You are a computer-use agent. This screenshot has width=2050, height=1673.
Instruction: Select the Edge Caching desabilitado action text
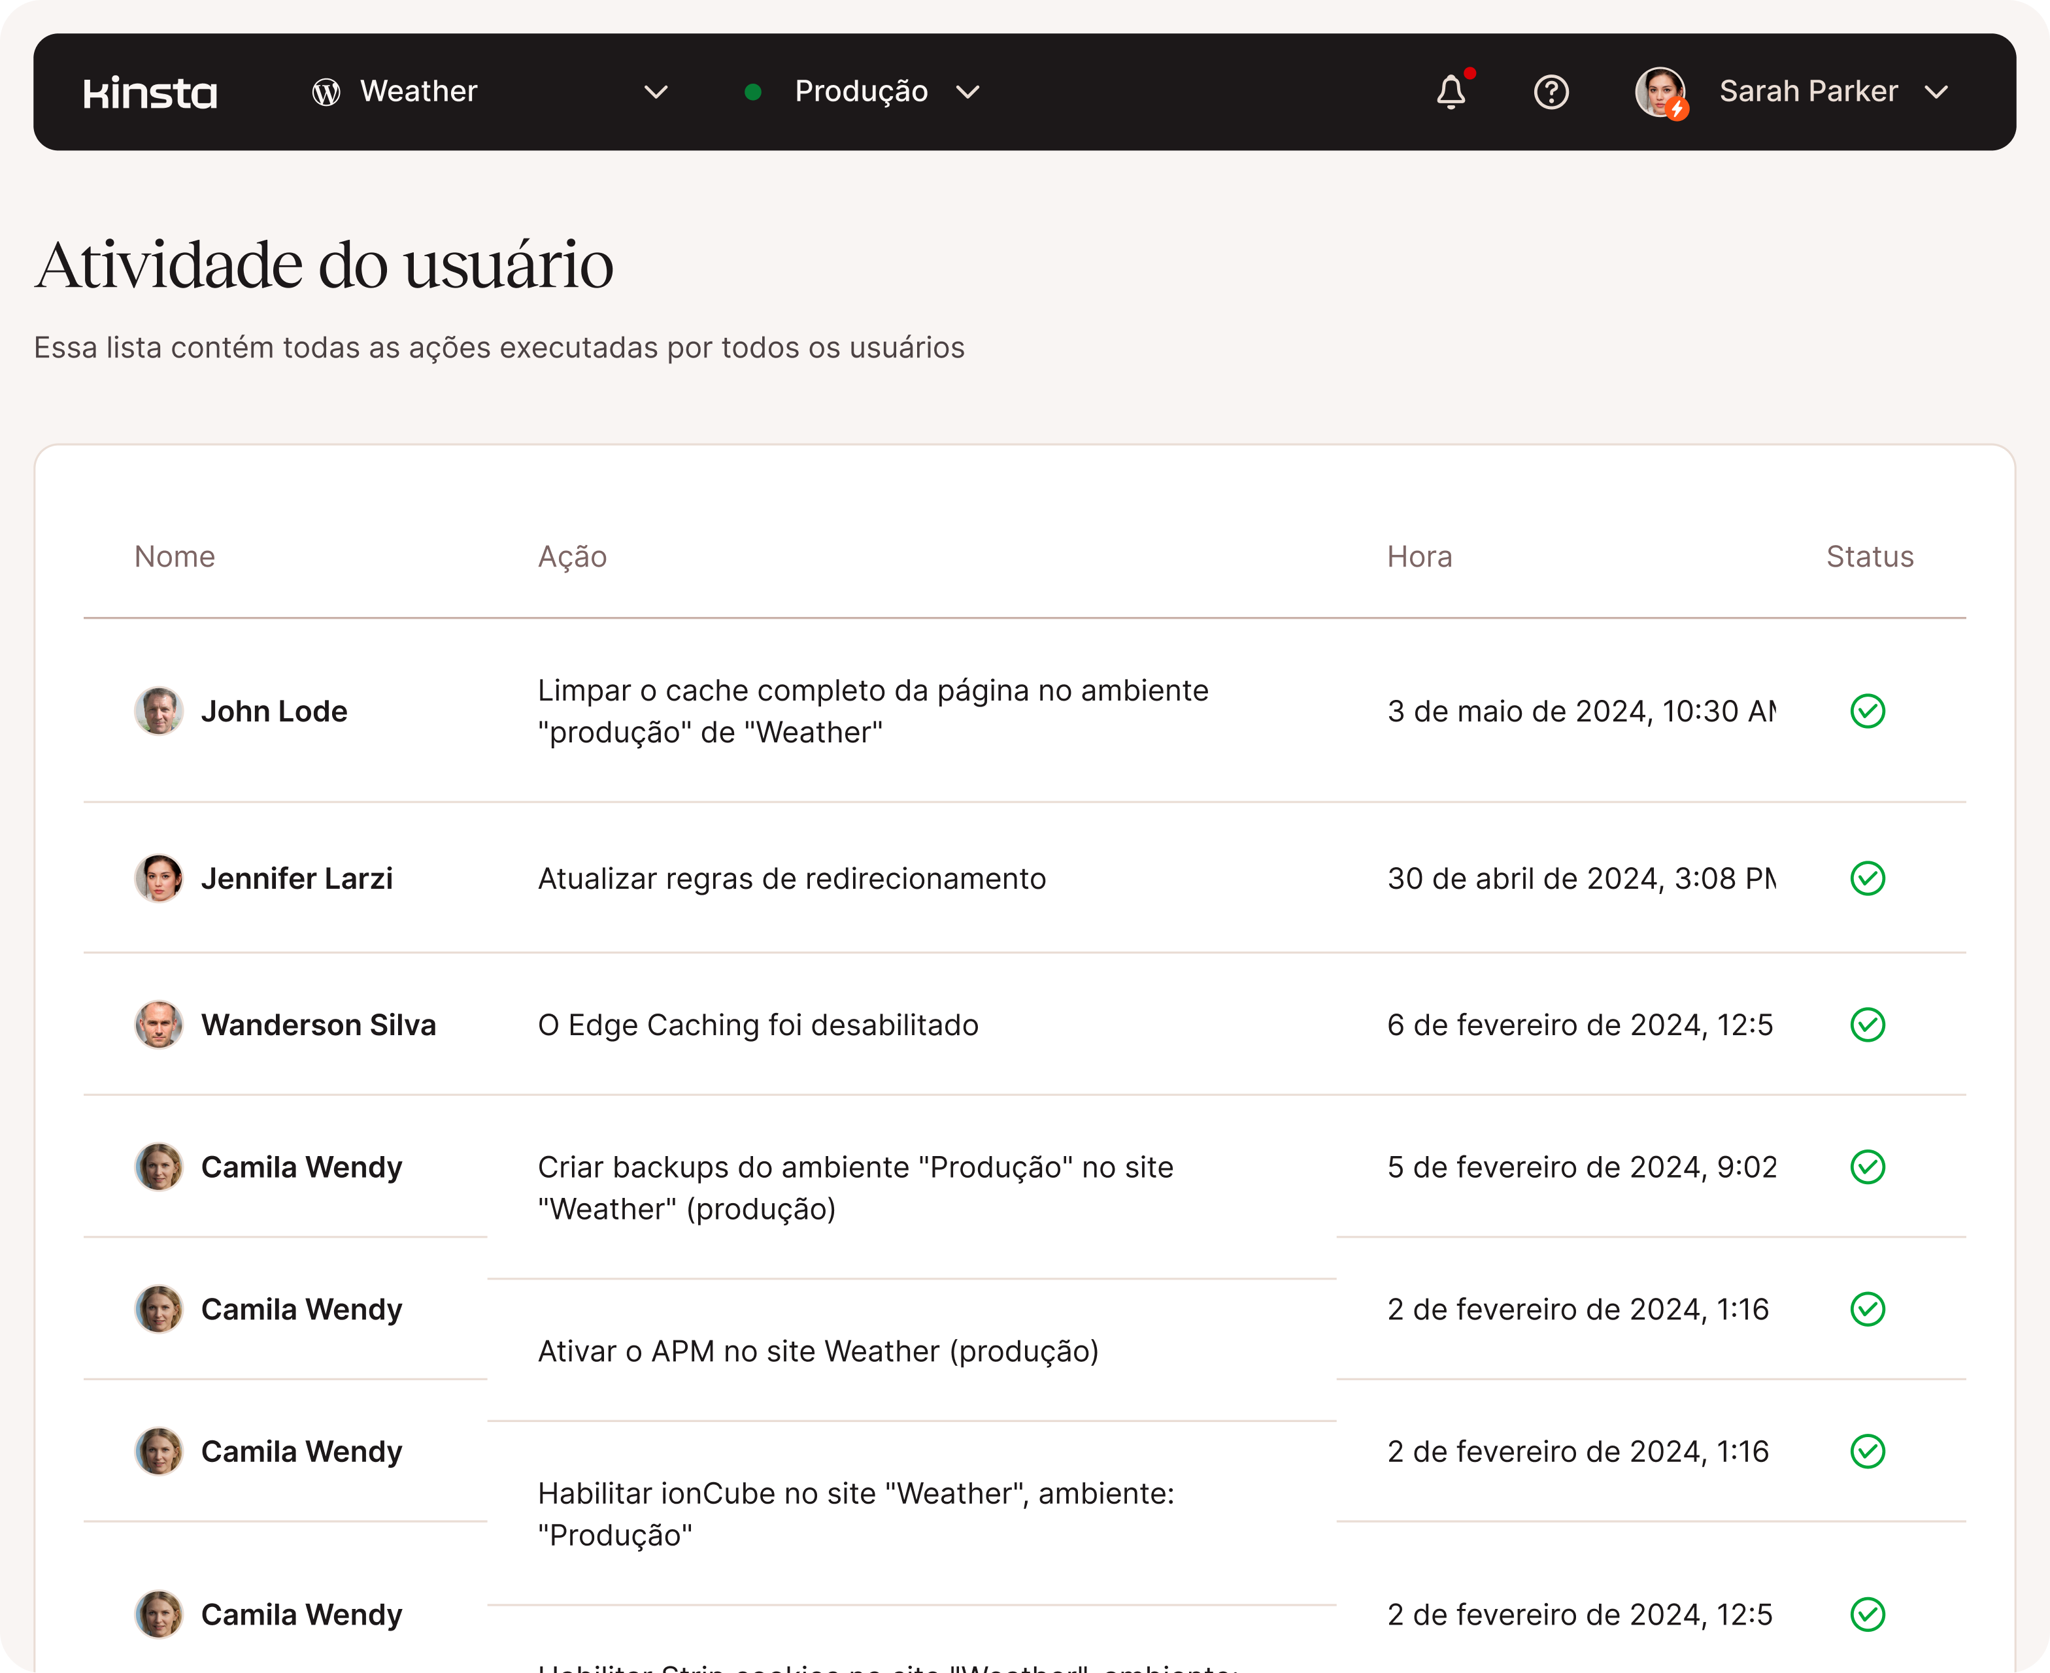[758, 1025]
